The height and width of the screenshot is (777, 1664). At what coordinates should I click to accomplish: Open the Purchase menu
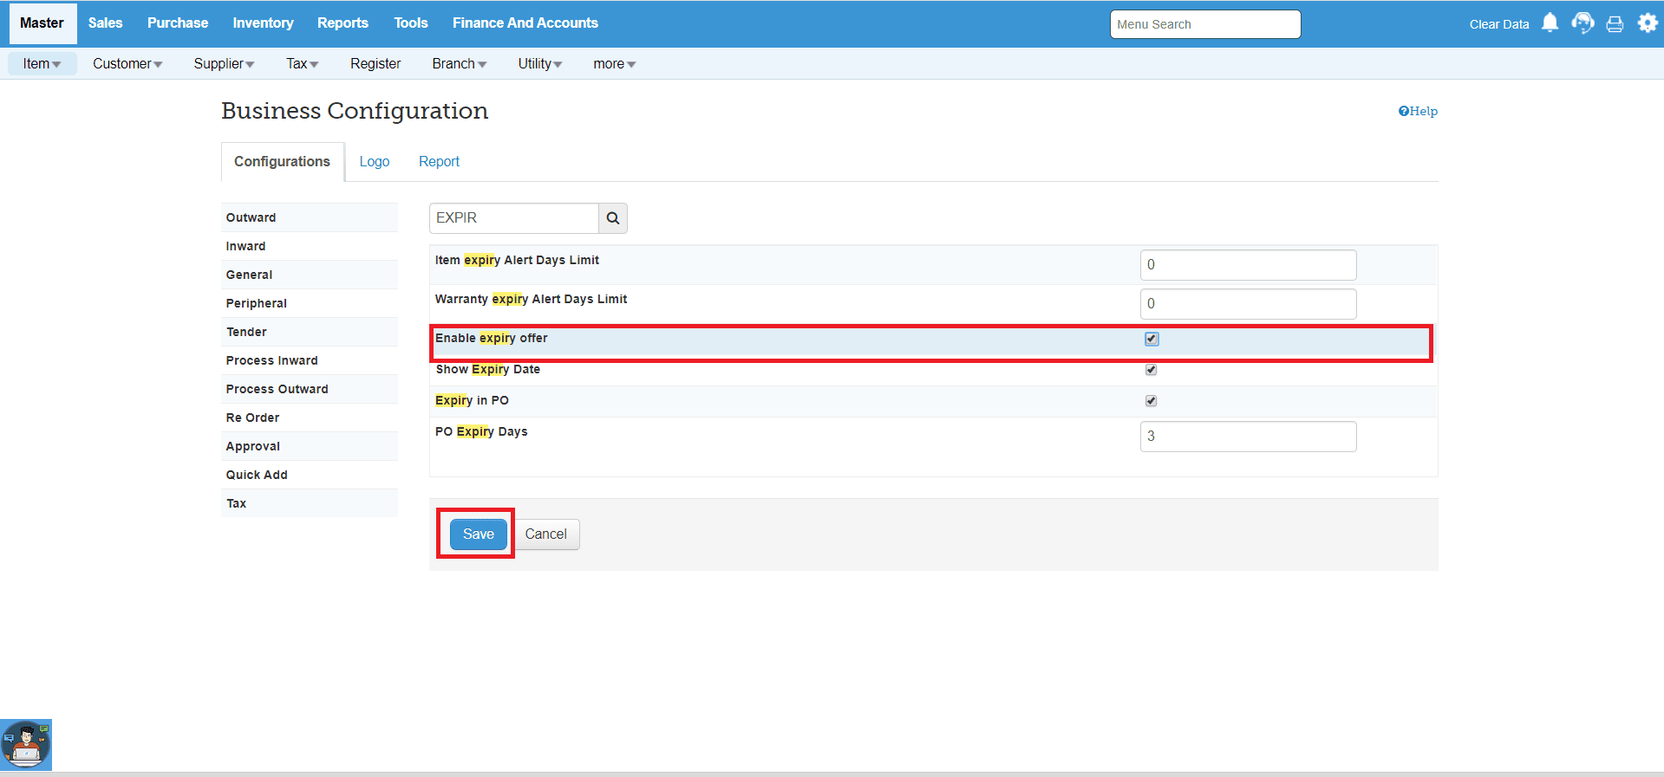pos(178,23)
